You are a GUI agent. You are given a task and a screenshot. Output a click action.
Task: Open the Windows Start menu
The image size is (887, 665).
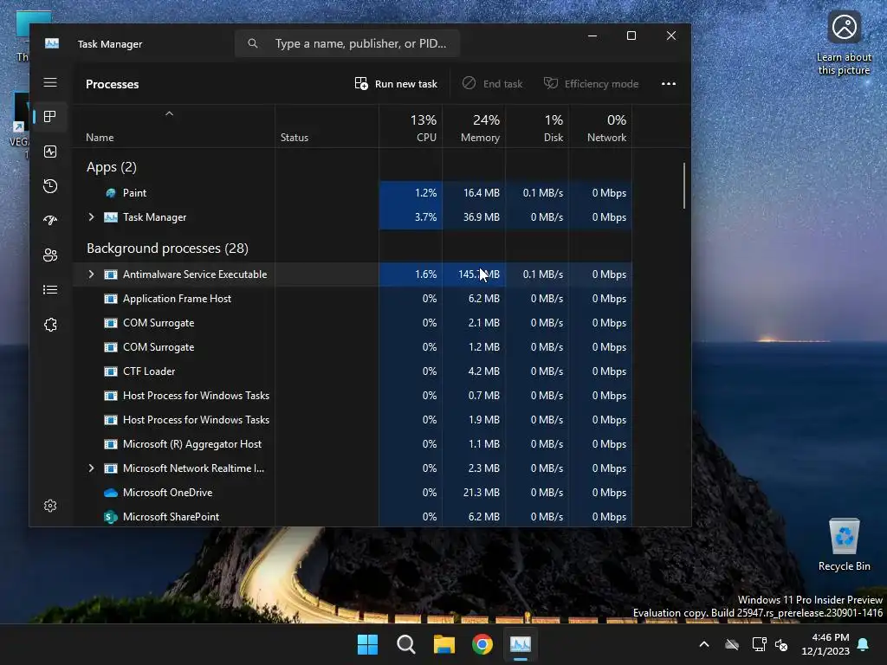pos(367,644)
